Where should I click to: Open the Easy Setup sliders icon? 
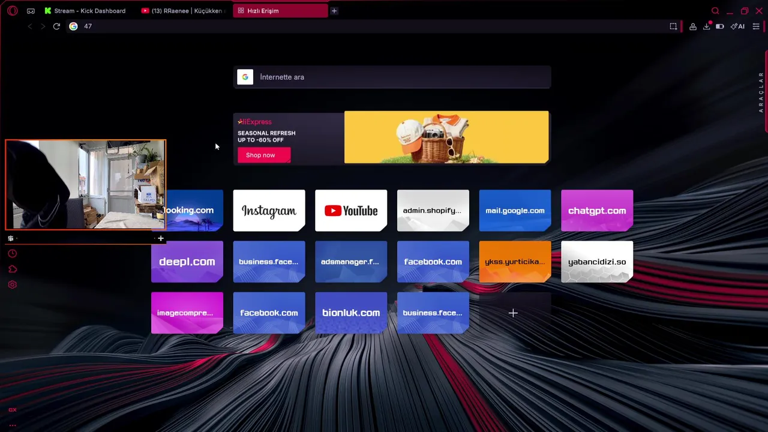(x=756, y=26)
